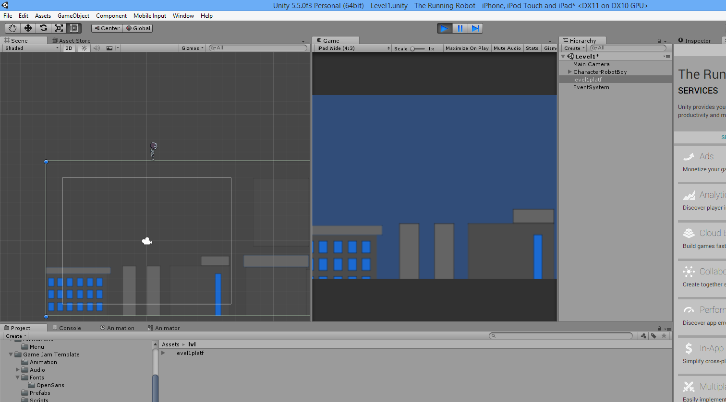Search by Type icon in Project

click(x=643, y=336)
